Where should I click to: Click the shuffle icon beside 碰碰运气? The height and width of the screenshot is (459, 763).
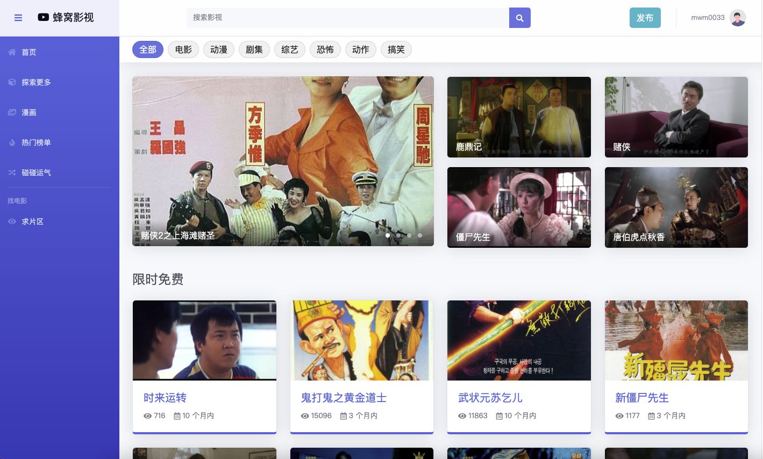click(x=12, y=173)
